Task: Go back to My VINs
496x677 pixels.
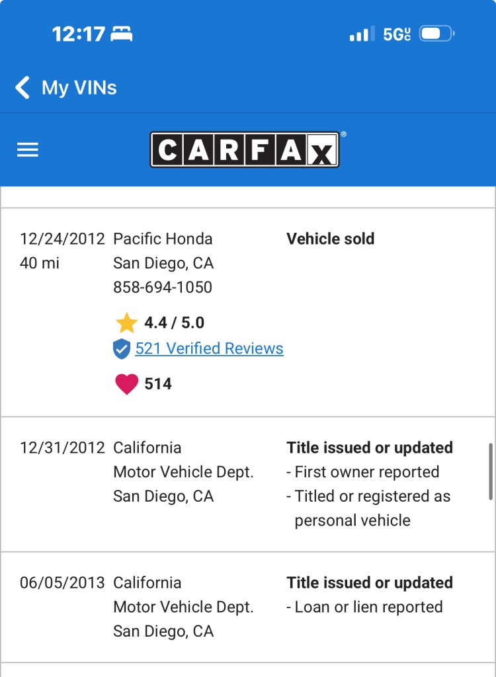Action: [x=79, y=87]
